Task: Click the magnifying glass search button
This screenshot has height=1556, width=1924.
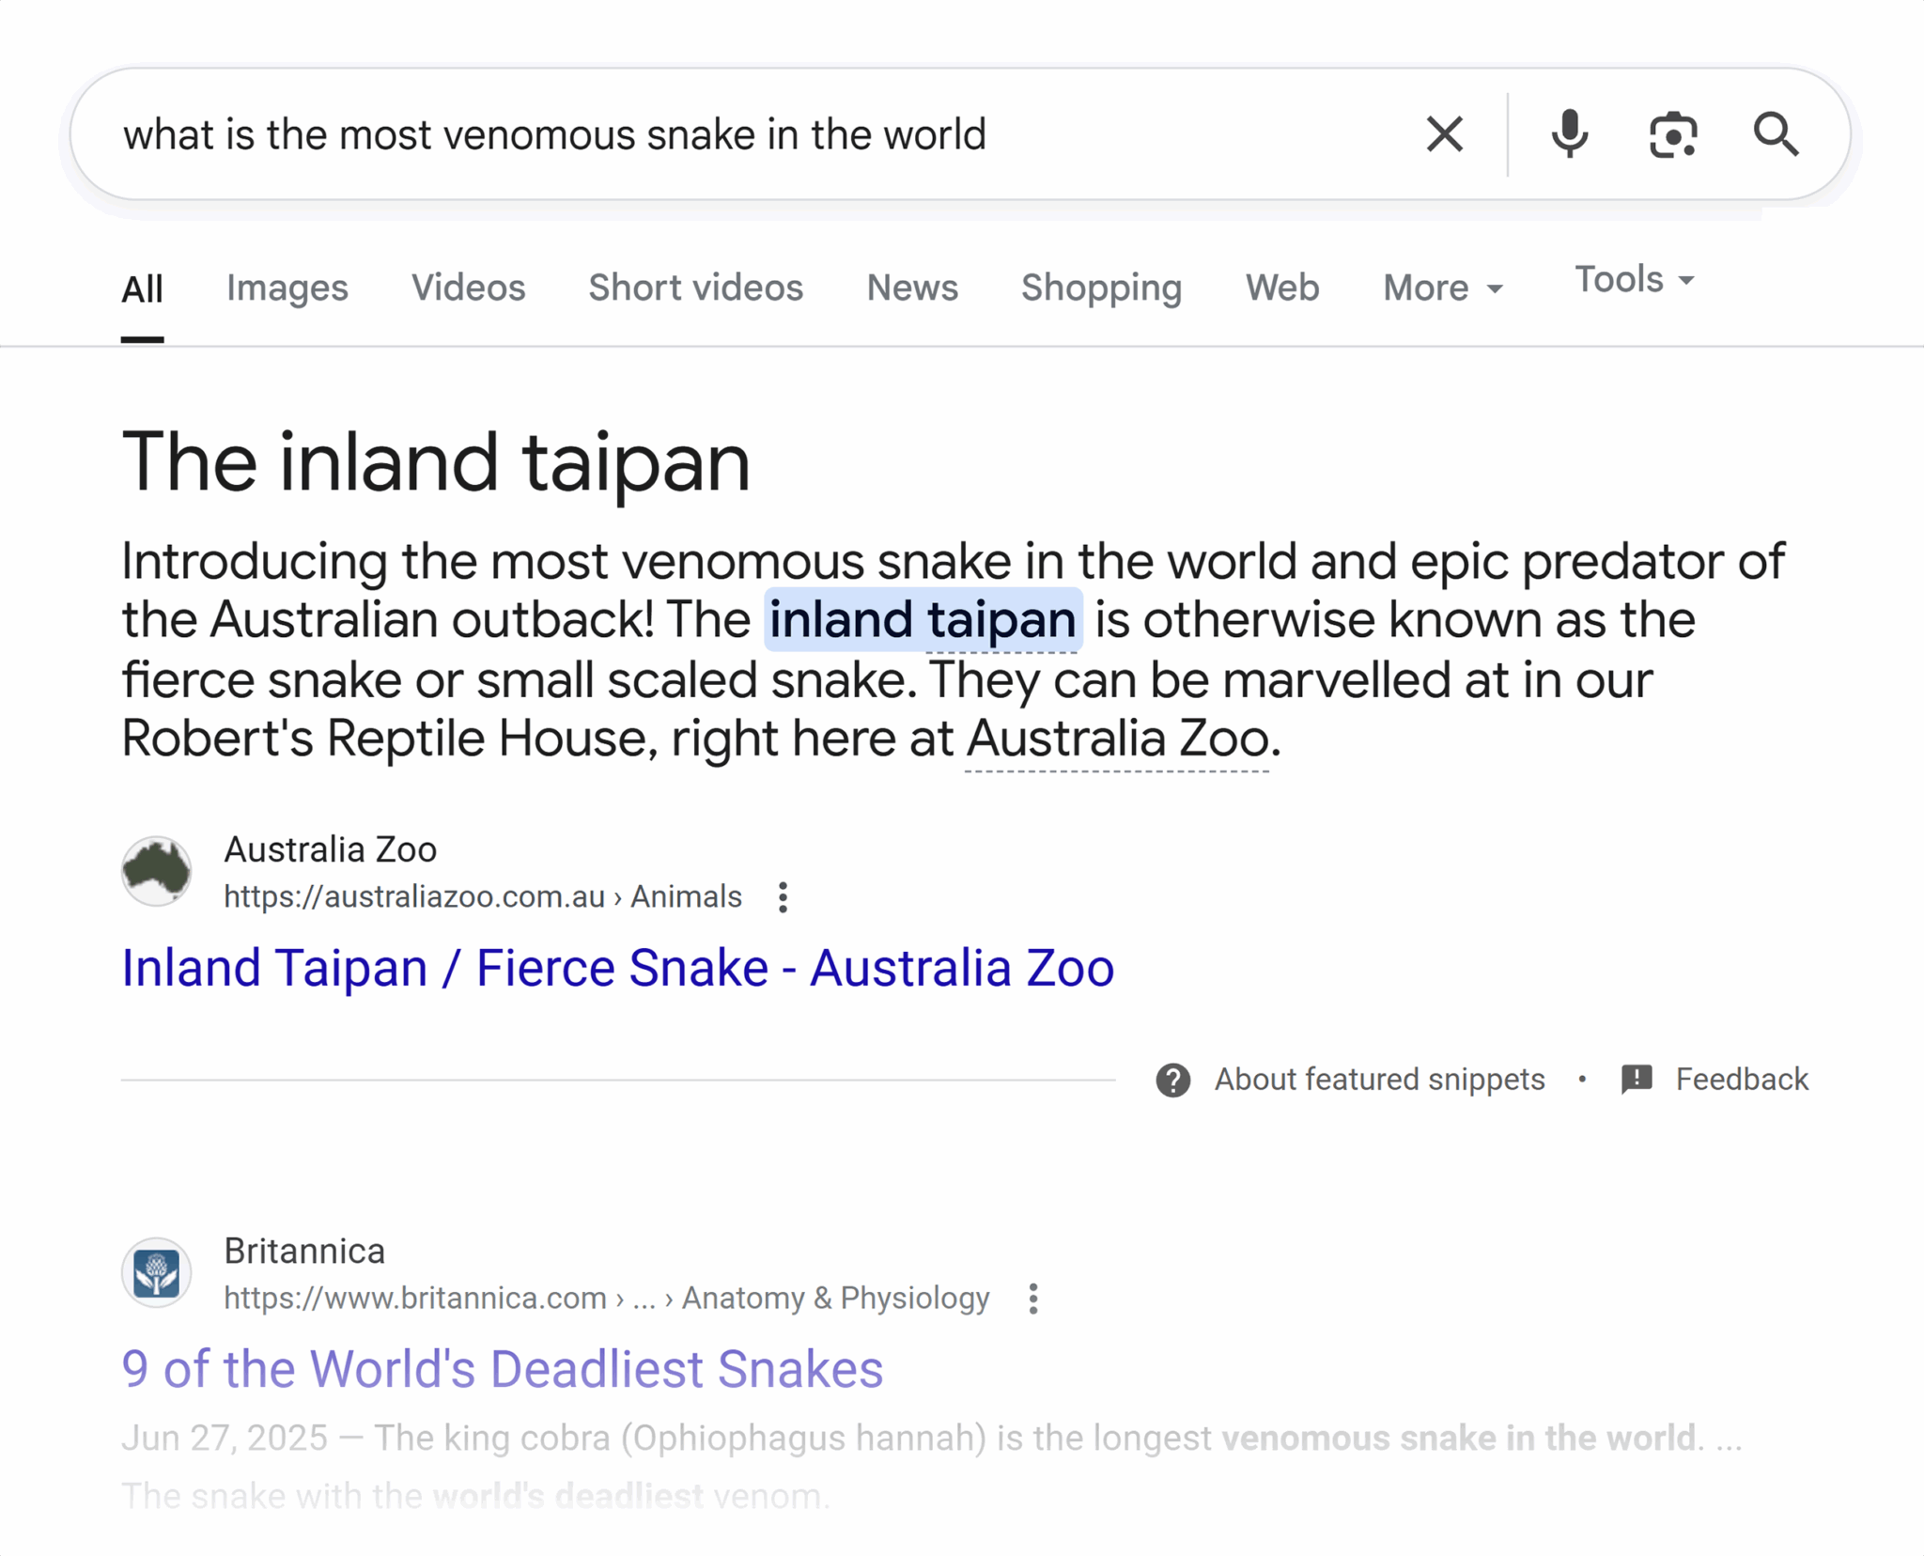Action: [1776, 134]
